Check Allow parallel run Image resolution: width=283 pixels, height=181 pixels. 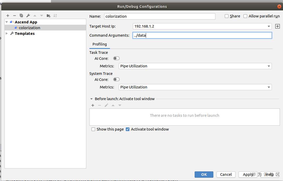pos(245,16)
